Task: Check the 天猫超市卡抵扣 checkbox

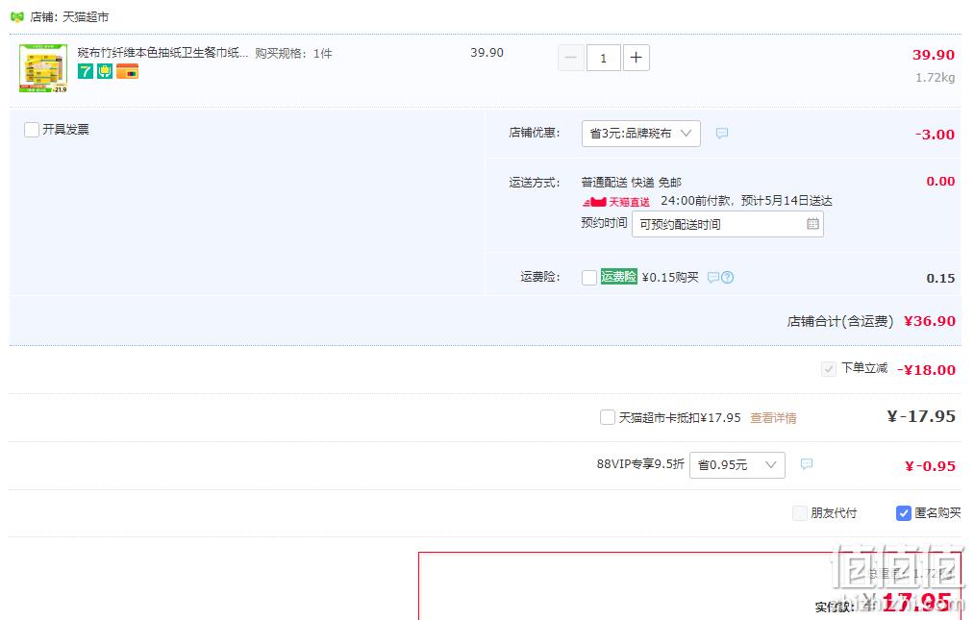Action: [608, 417]
